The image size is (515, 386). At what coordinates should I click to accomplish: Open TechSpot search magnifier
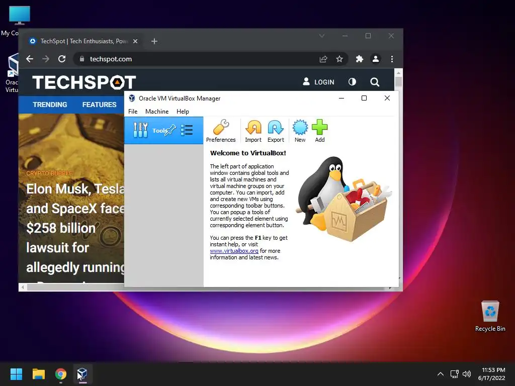[375, 82]
